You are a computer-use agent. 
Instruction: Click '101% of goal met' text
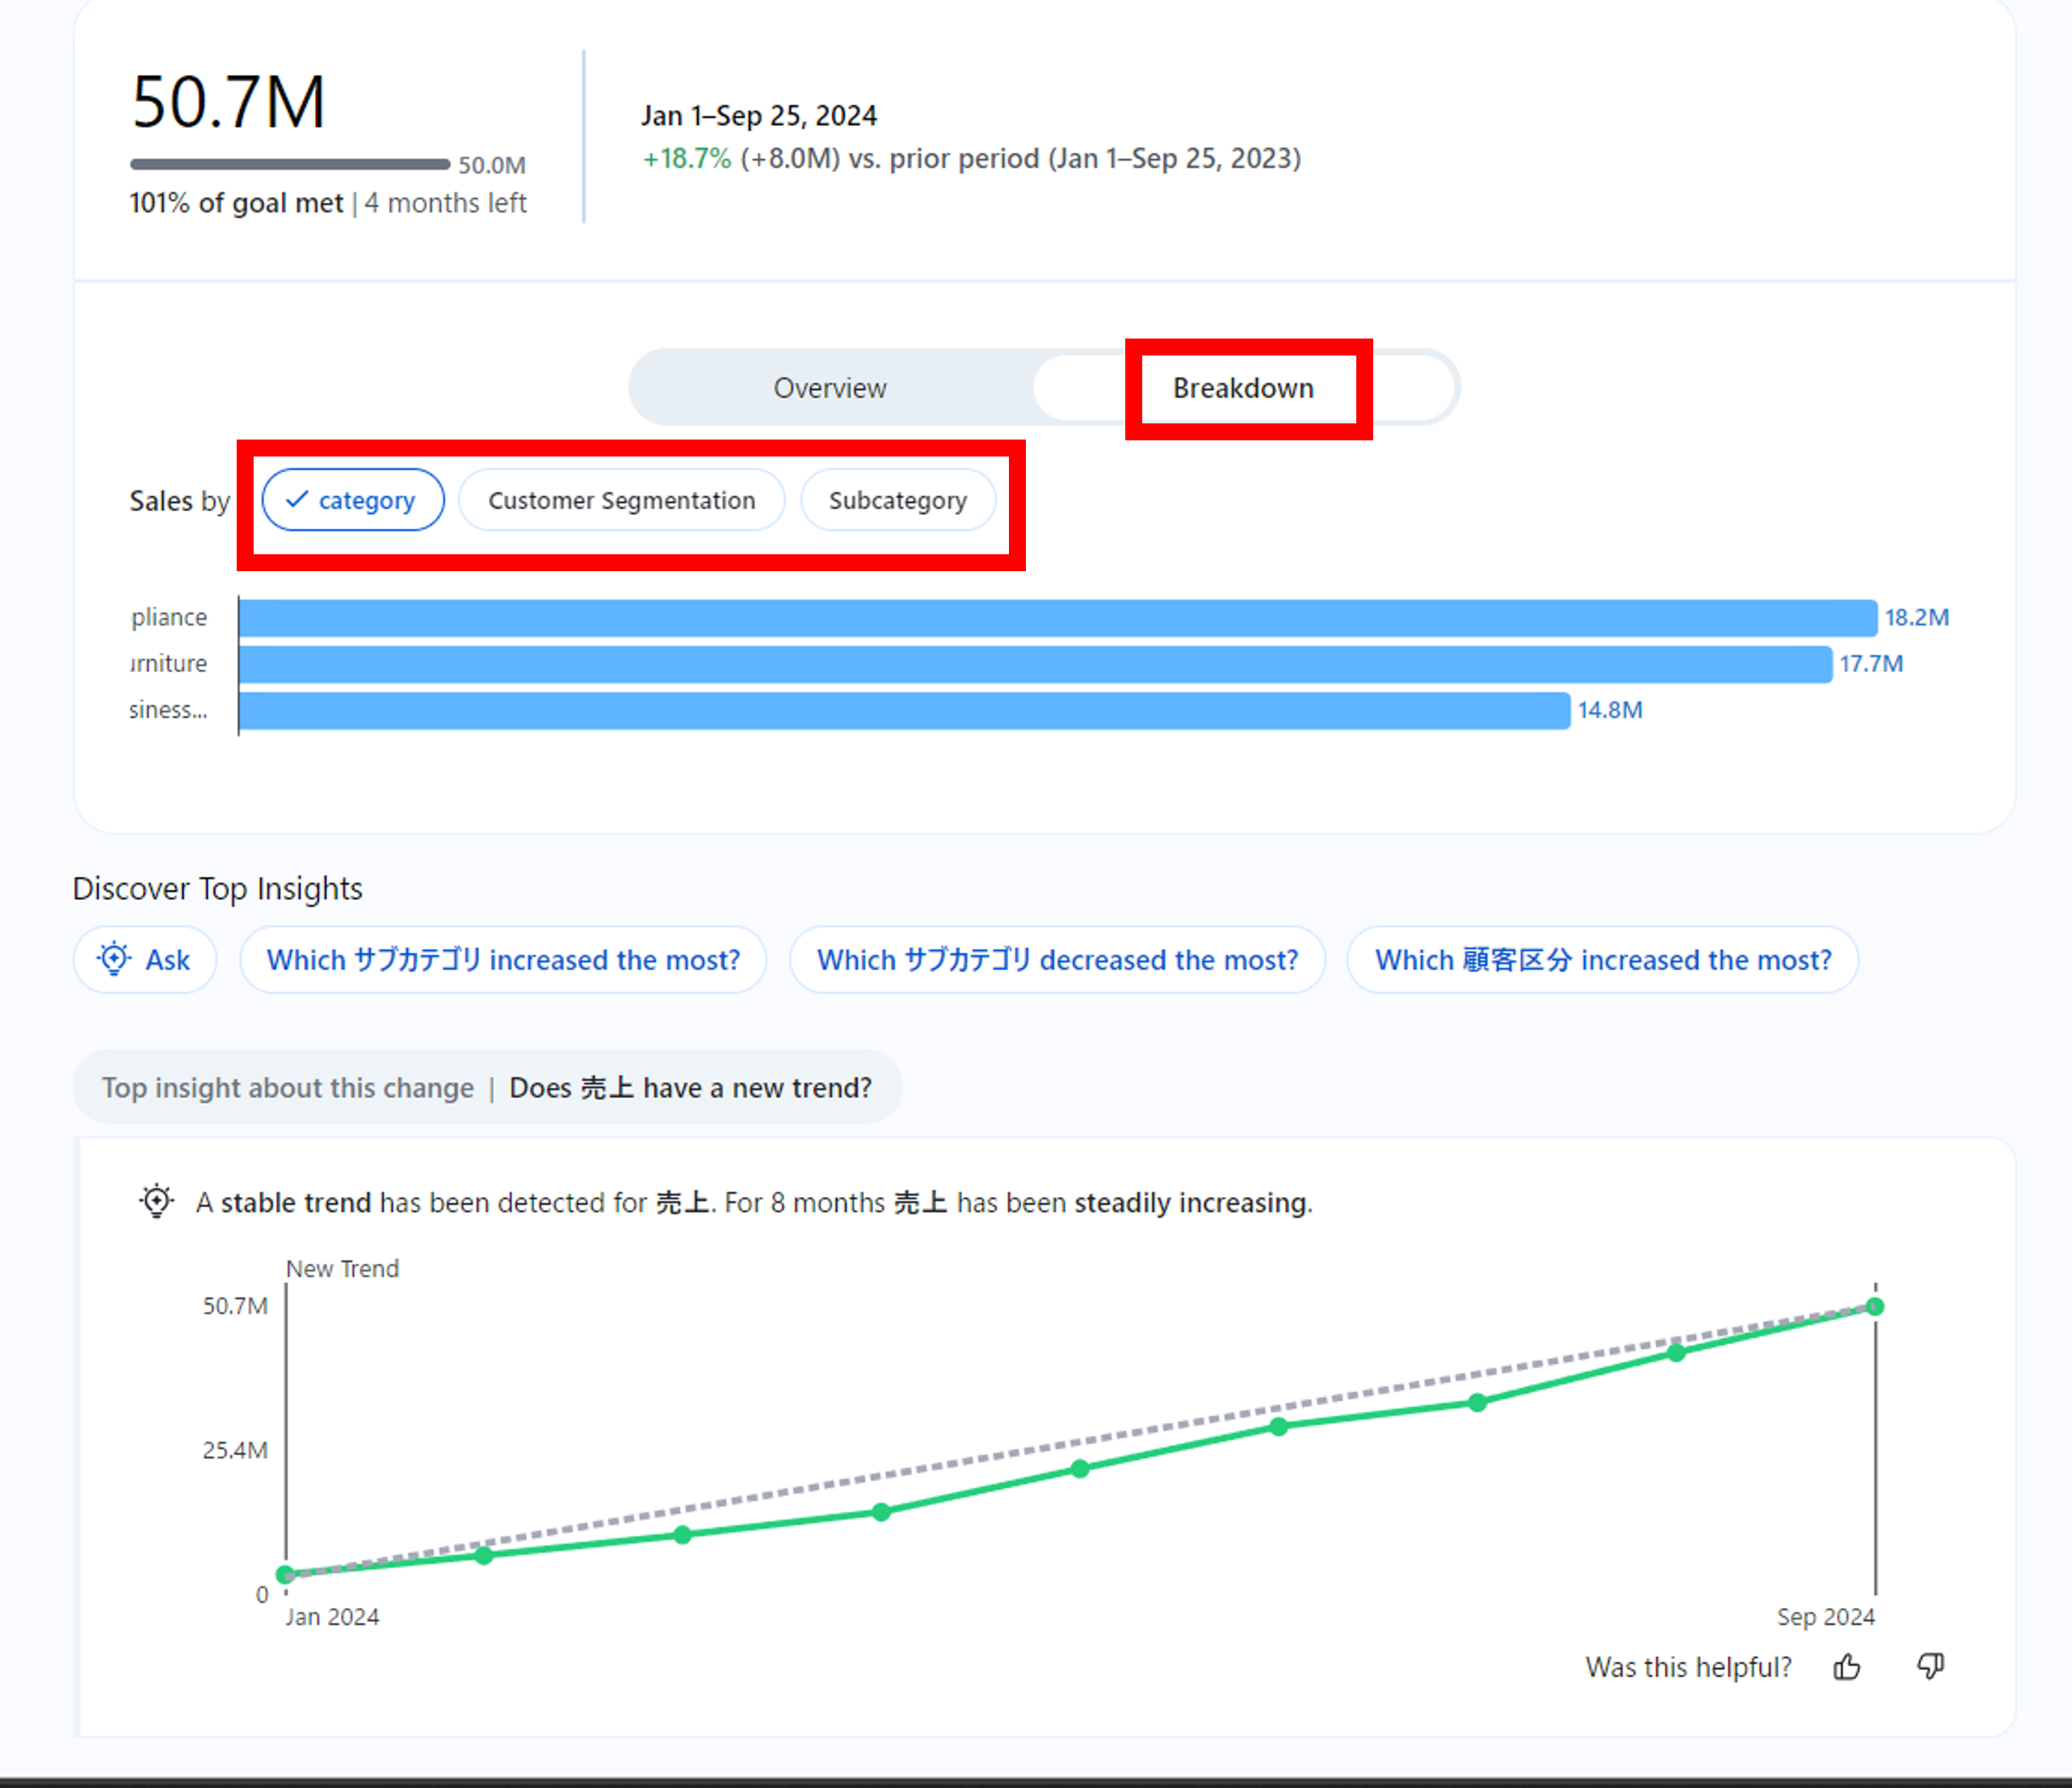[236, 203]
